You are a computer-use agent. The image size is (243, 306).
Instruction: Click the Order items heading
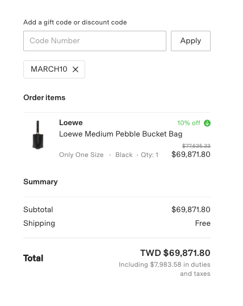44,98
